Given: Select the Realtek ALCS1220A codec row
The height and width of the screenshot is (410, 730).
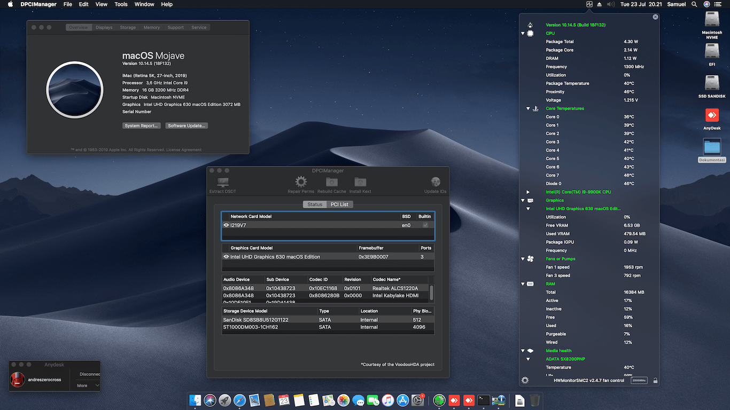Looking at the screenshot, I should pyautogui.click(x=325, y=288).
